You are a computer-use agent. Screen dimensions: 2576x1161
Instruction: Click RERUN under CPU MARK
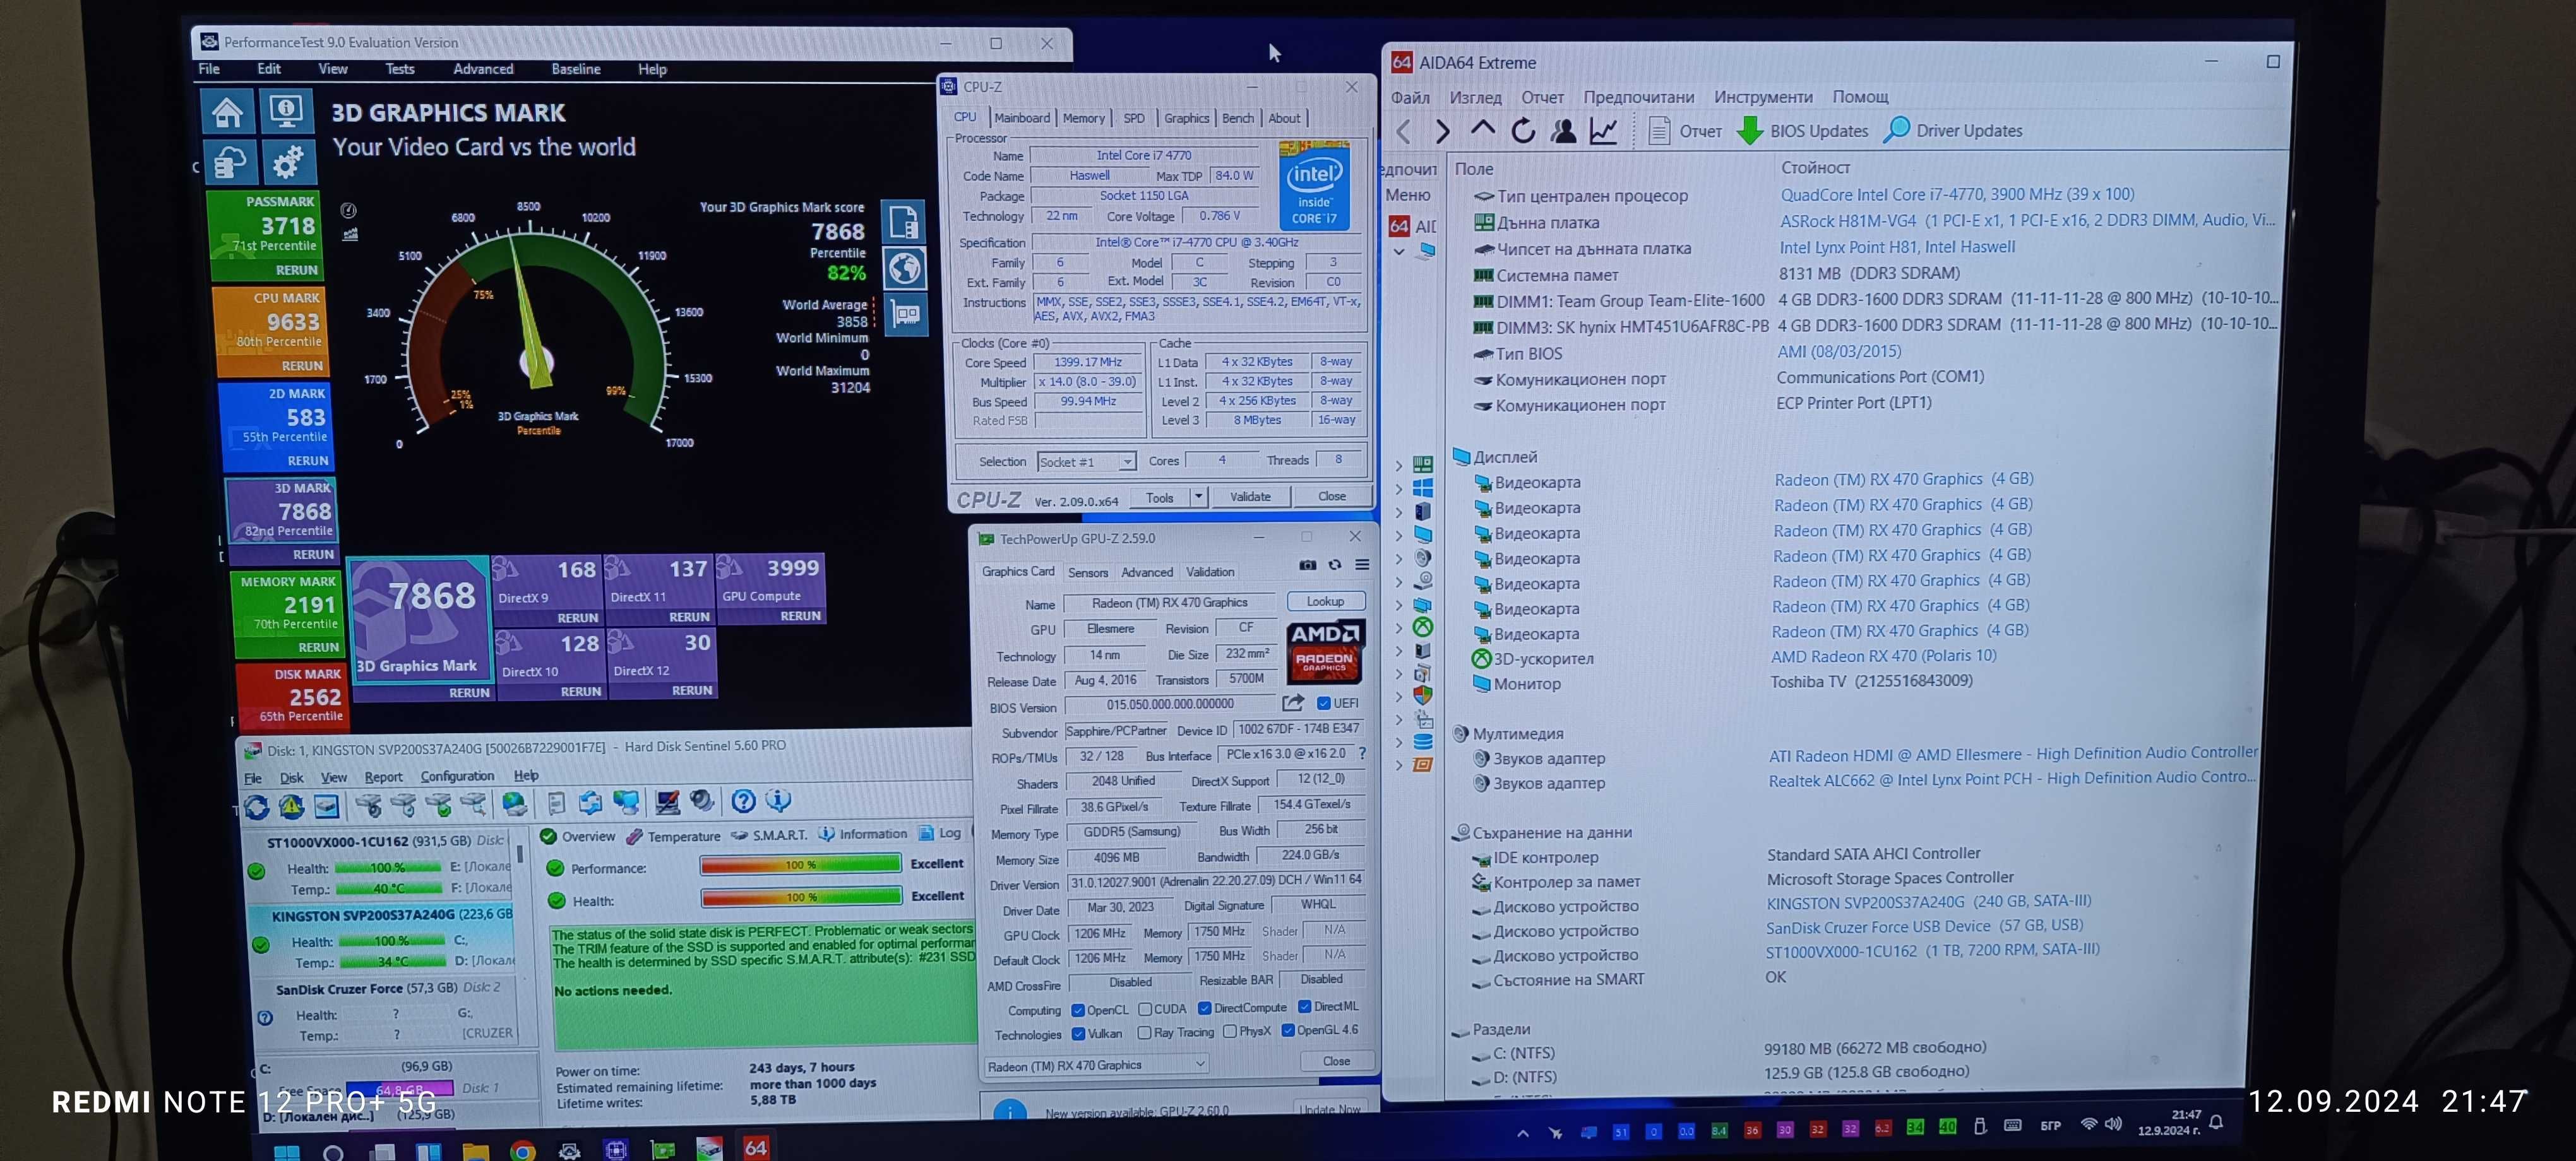pos(302,366)
